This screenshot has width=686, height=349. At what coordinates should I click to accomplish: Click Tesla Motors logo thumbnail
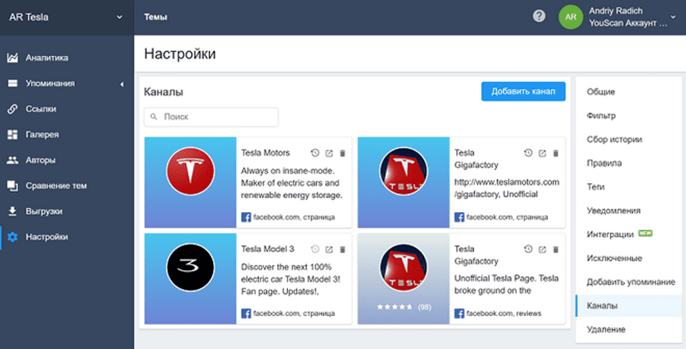(x=190, y=170)
